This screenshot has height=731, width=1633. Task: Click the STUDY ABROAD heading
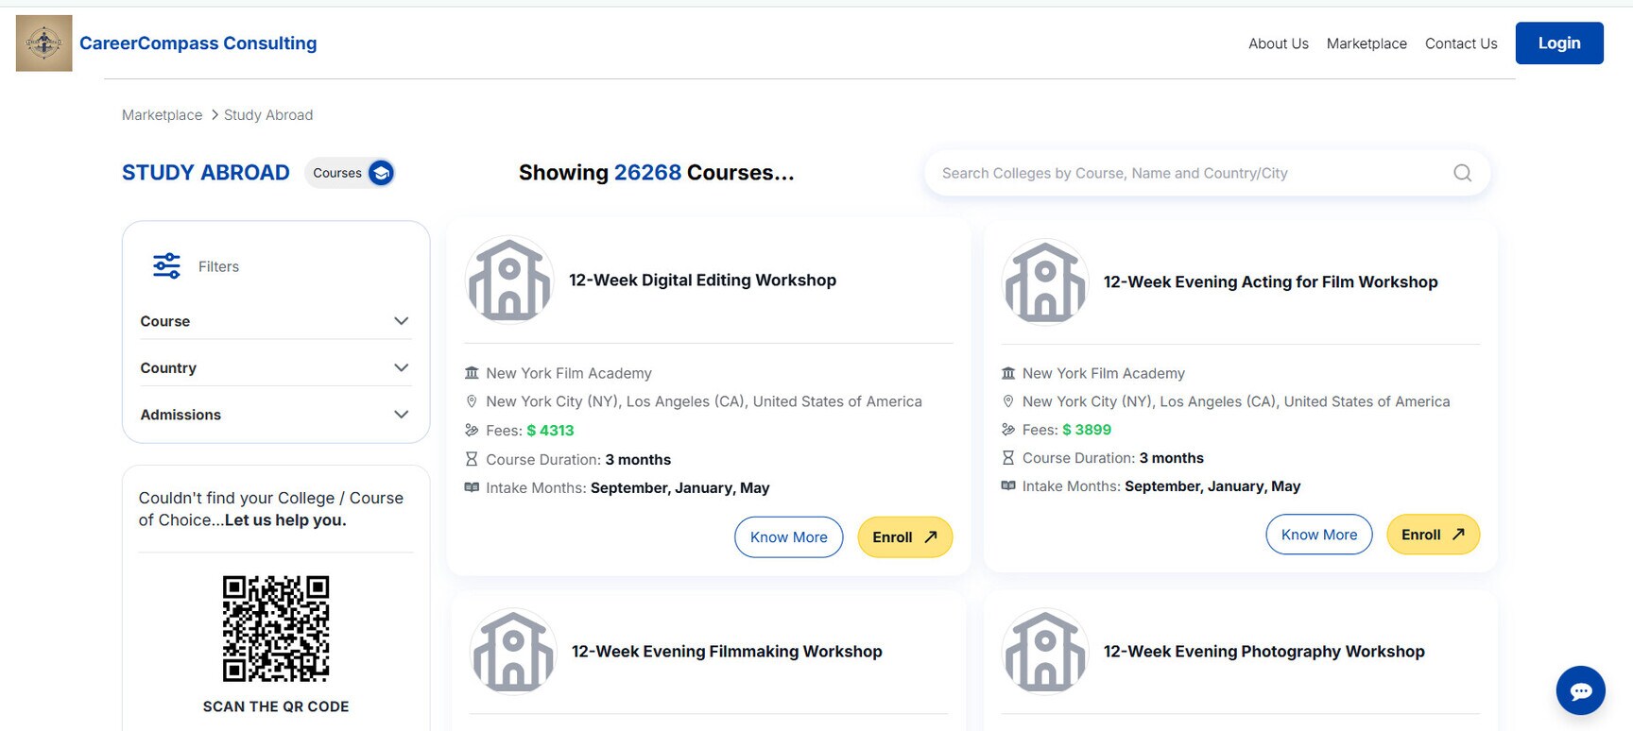tap(206, 173)
